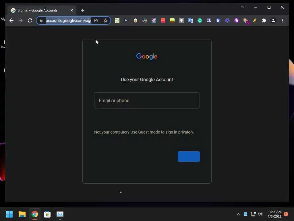Open the extension with badge 1
294x221 pixels.
[x=246, y=21]
